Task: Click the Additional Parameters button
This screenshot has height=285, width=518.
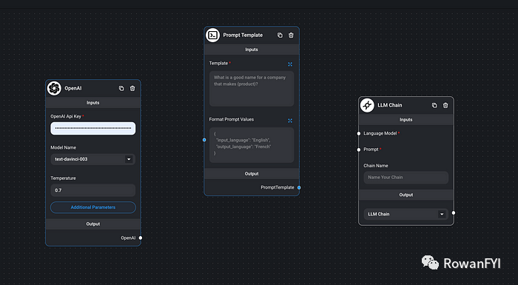Action: 92,207
